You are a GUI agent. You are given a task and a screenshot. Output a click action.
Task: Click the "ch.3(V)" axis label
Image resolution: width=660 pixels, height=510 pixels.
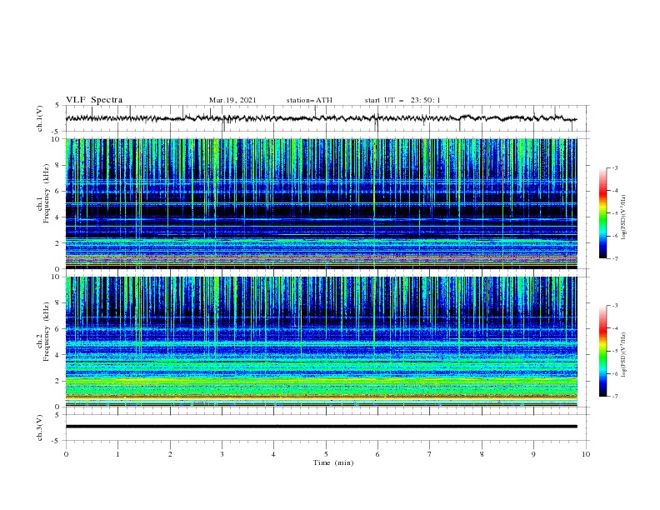click(40, 427)
